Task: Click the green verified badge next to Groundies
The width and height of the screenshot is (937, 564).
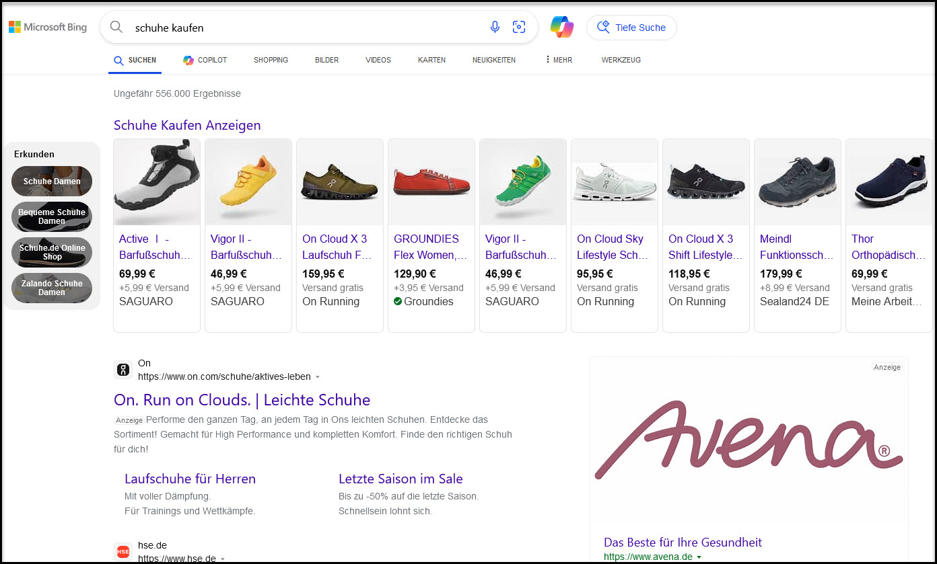Action: pyautogui.click(x=398, y=302)
